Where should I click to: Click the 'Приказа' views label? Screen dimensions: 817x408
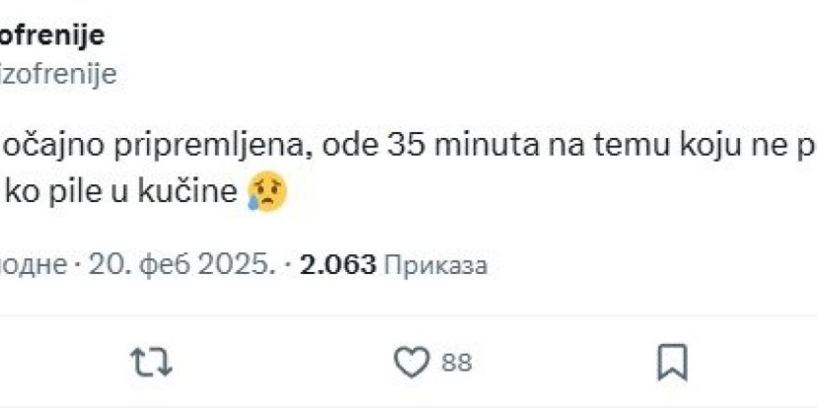[x=436, y=265]
